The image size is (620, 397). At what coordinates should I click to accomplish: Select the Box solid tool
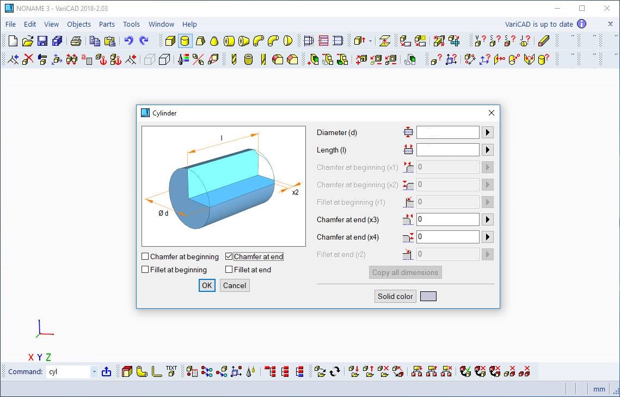[x=170, y=41]
